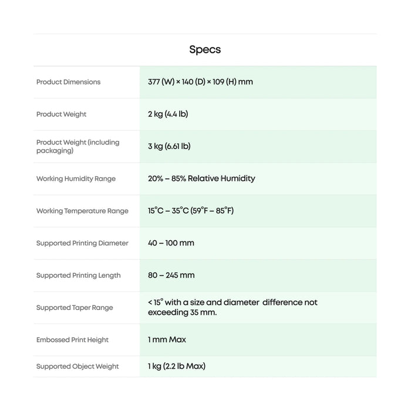Select the 377 × 140 × 109 mm dimensions value
Image resolution: width=411 pixels, height=411 pixels.
pyautogui.click(x=200, y=82)
